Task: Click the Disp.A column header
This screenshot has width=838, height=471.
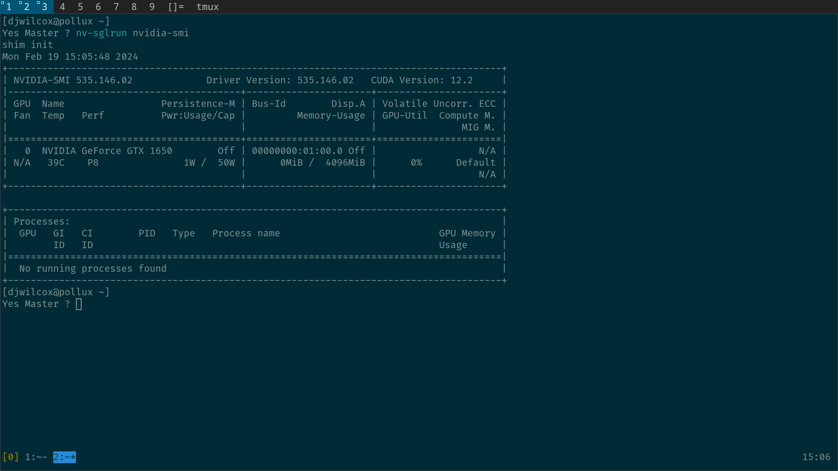Action: (x=348, y=104)
